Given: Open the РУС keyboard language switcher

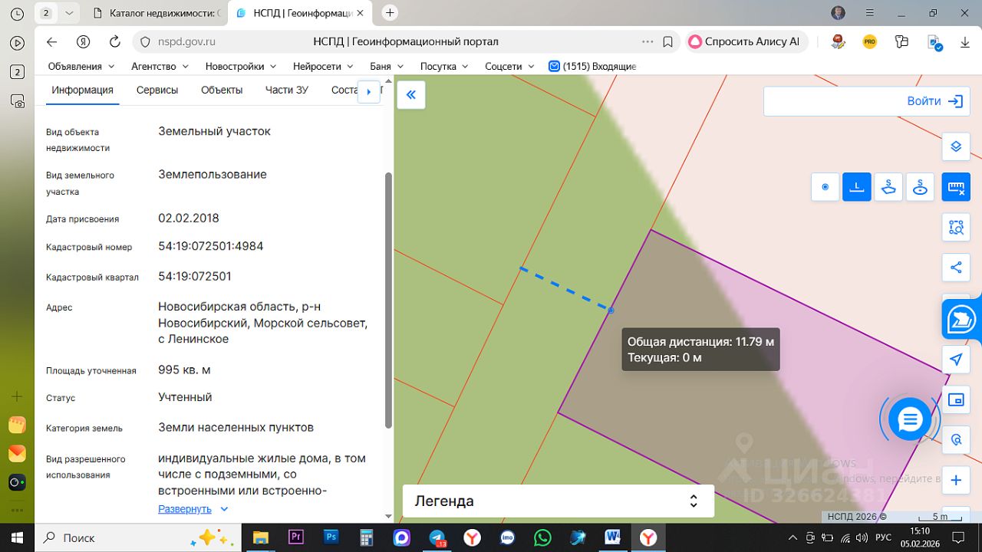Looking at the screenshot, I should [x=883, y=537].
